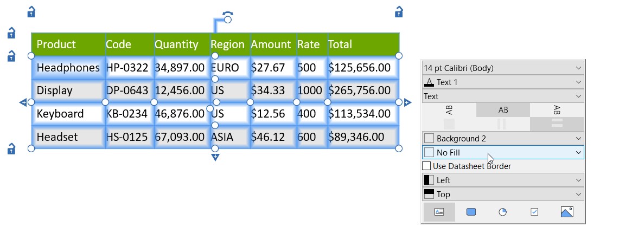Click the rotation handle above the Region column

[228, 18]
